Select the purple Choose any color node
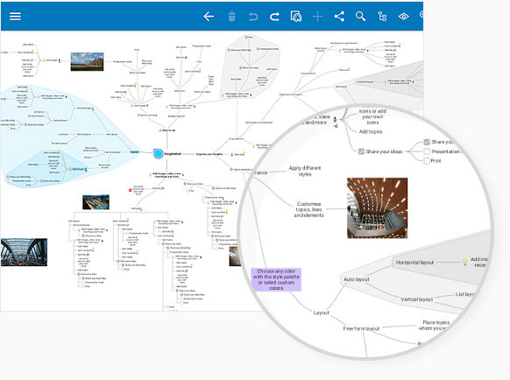 click(276, 279)
